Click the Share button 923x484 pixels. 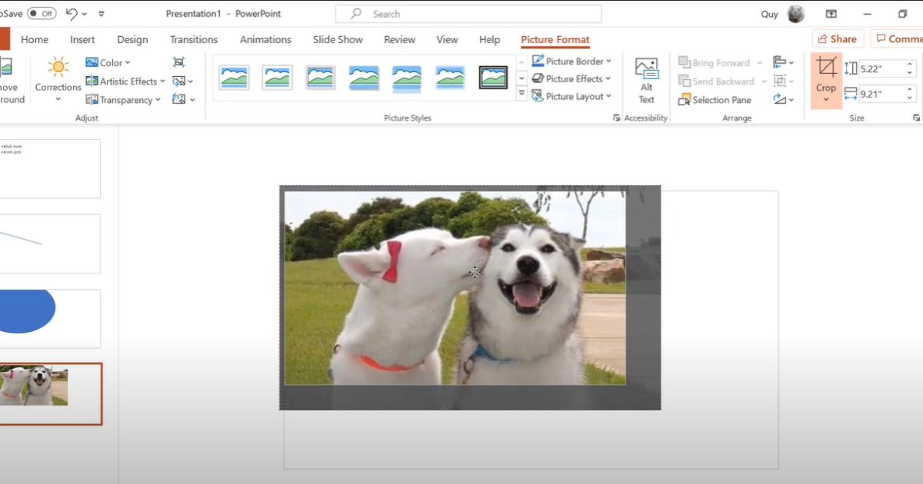tap(837, 39)
